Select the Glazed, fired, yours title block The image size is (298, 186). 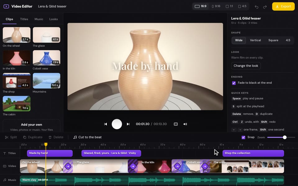(x=111, y=153)
